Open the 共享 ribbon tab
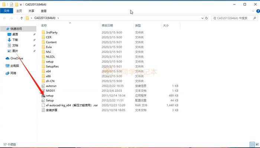The height and width of the screenshot is (148, 260). (31, 11)
